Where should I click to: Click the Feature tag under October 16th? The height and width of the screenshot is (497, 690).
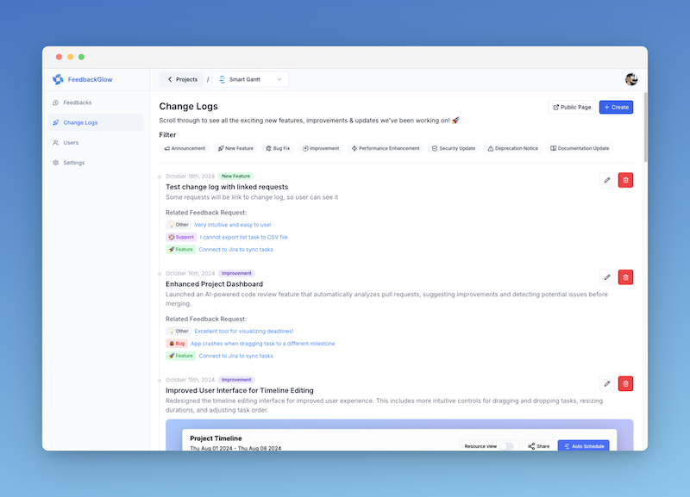tap(180, 356)
